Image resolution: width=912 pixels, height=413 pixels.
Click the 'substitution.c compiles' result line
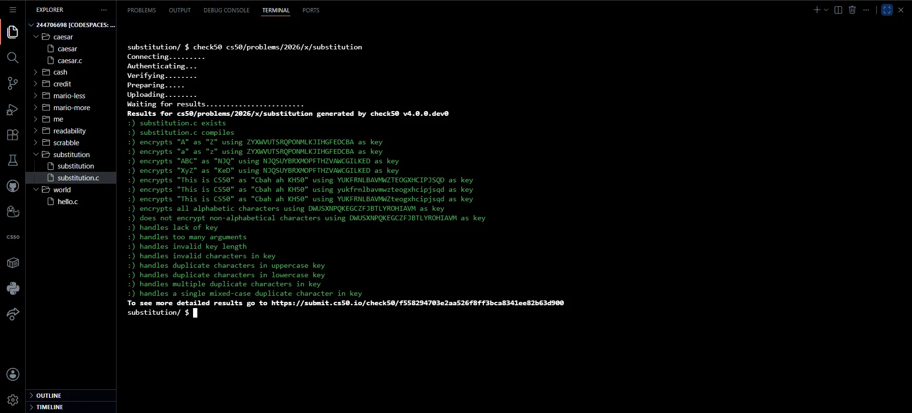(181, 132)
